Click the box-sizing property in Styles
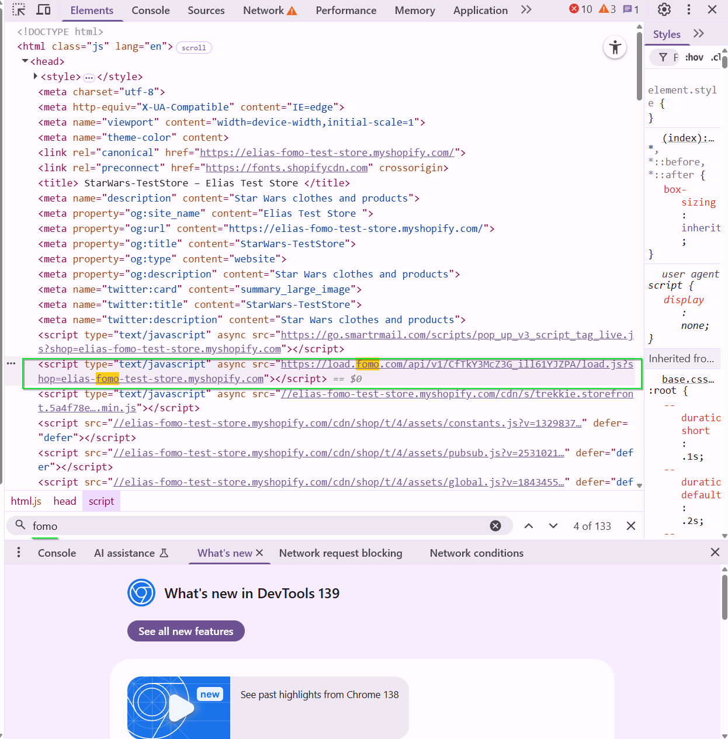Screen dimensions: 728x739 tap(689, 196)
